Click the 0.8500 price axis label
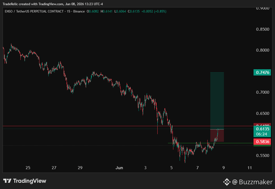Image resolution: width=275 pixels, height=189 pixels. coord(262,29)
